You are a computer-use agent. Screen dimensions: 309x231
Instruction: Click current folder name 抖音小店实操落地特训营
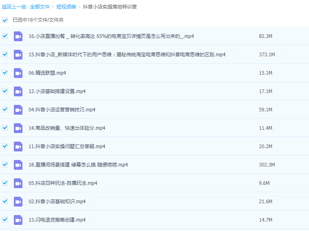(110, 7)
